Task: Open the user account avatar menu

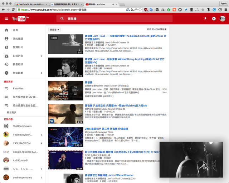Action: (x=223, y=19)
